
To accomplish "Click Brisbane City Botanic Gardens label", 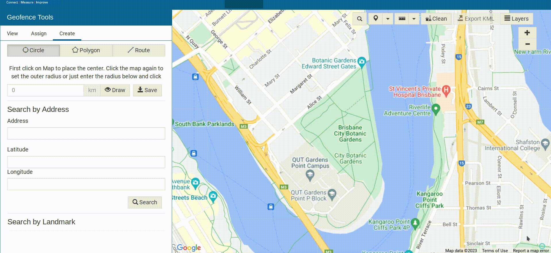I will pos(350,134).
